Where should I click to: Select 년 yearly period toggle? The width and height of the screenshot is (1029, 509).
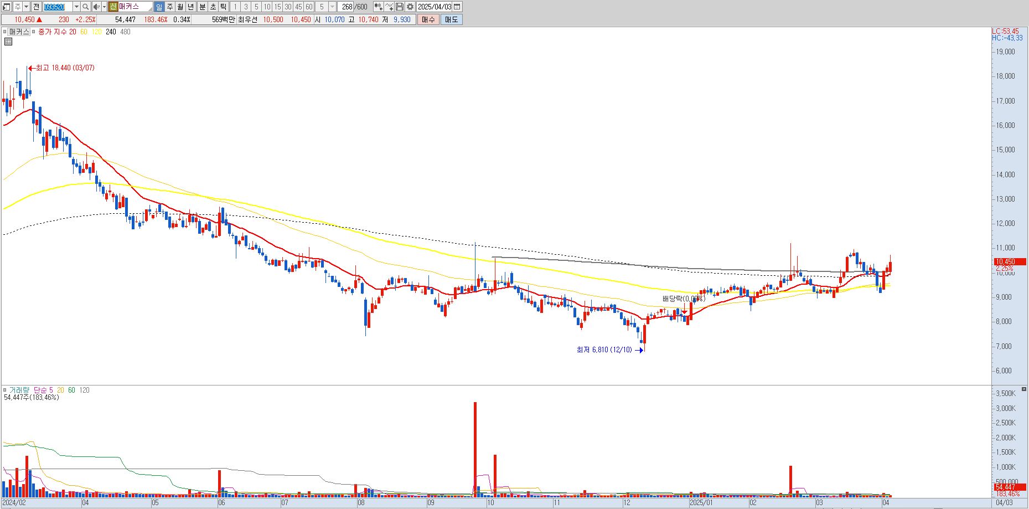[190, 7]
